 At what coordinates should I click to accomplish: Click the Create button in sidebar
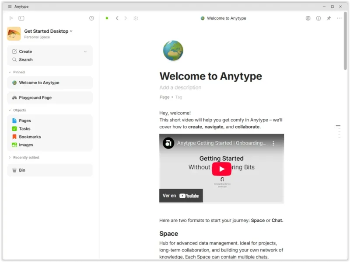coord(25,52)
